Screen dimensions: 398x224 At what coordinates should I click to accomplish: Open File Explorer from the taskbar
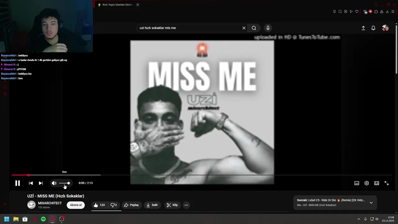tap(16, 219)
